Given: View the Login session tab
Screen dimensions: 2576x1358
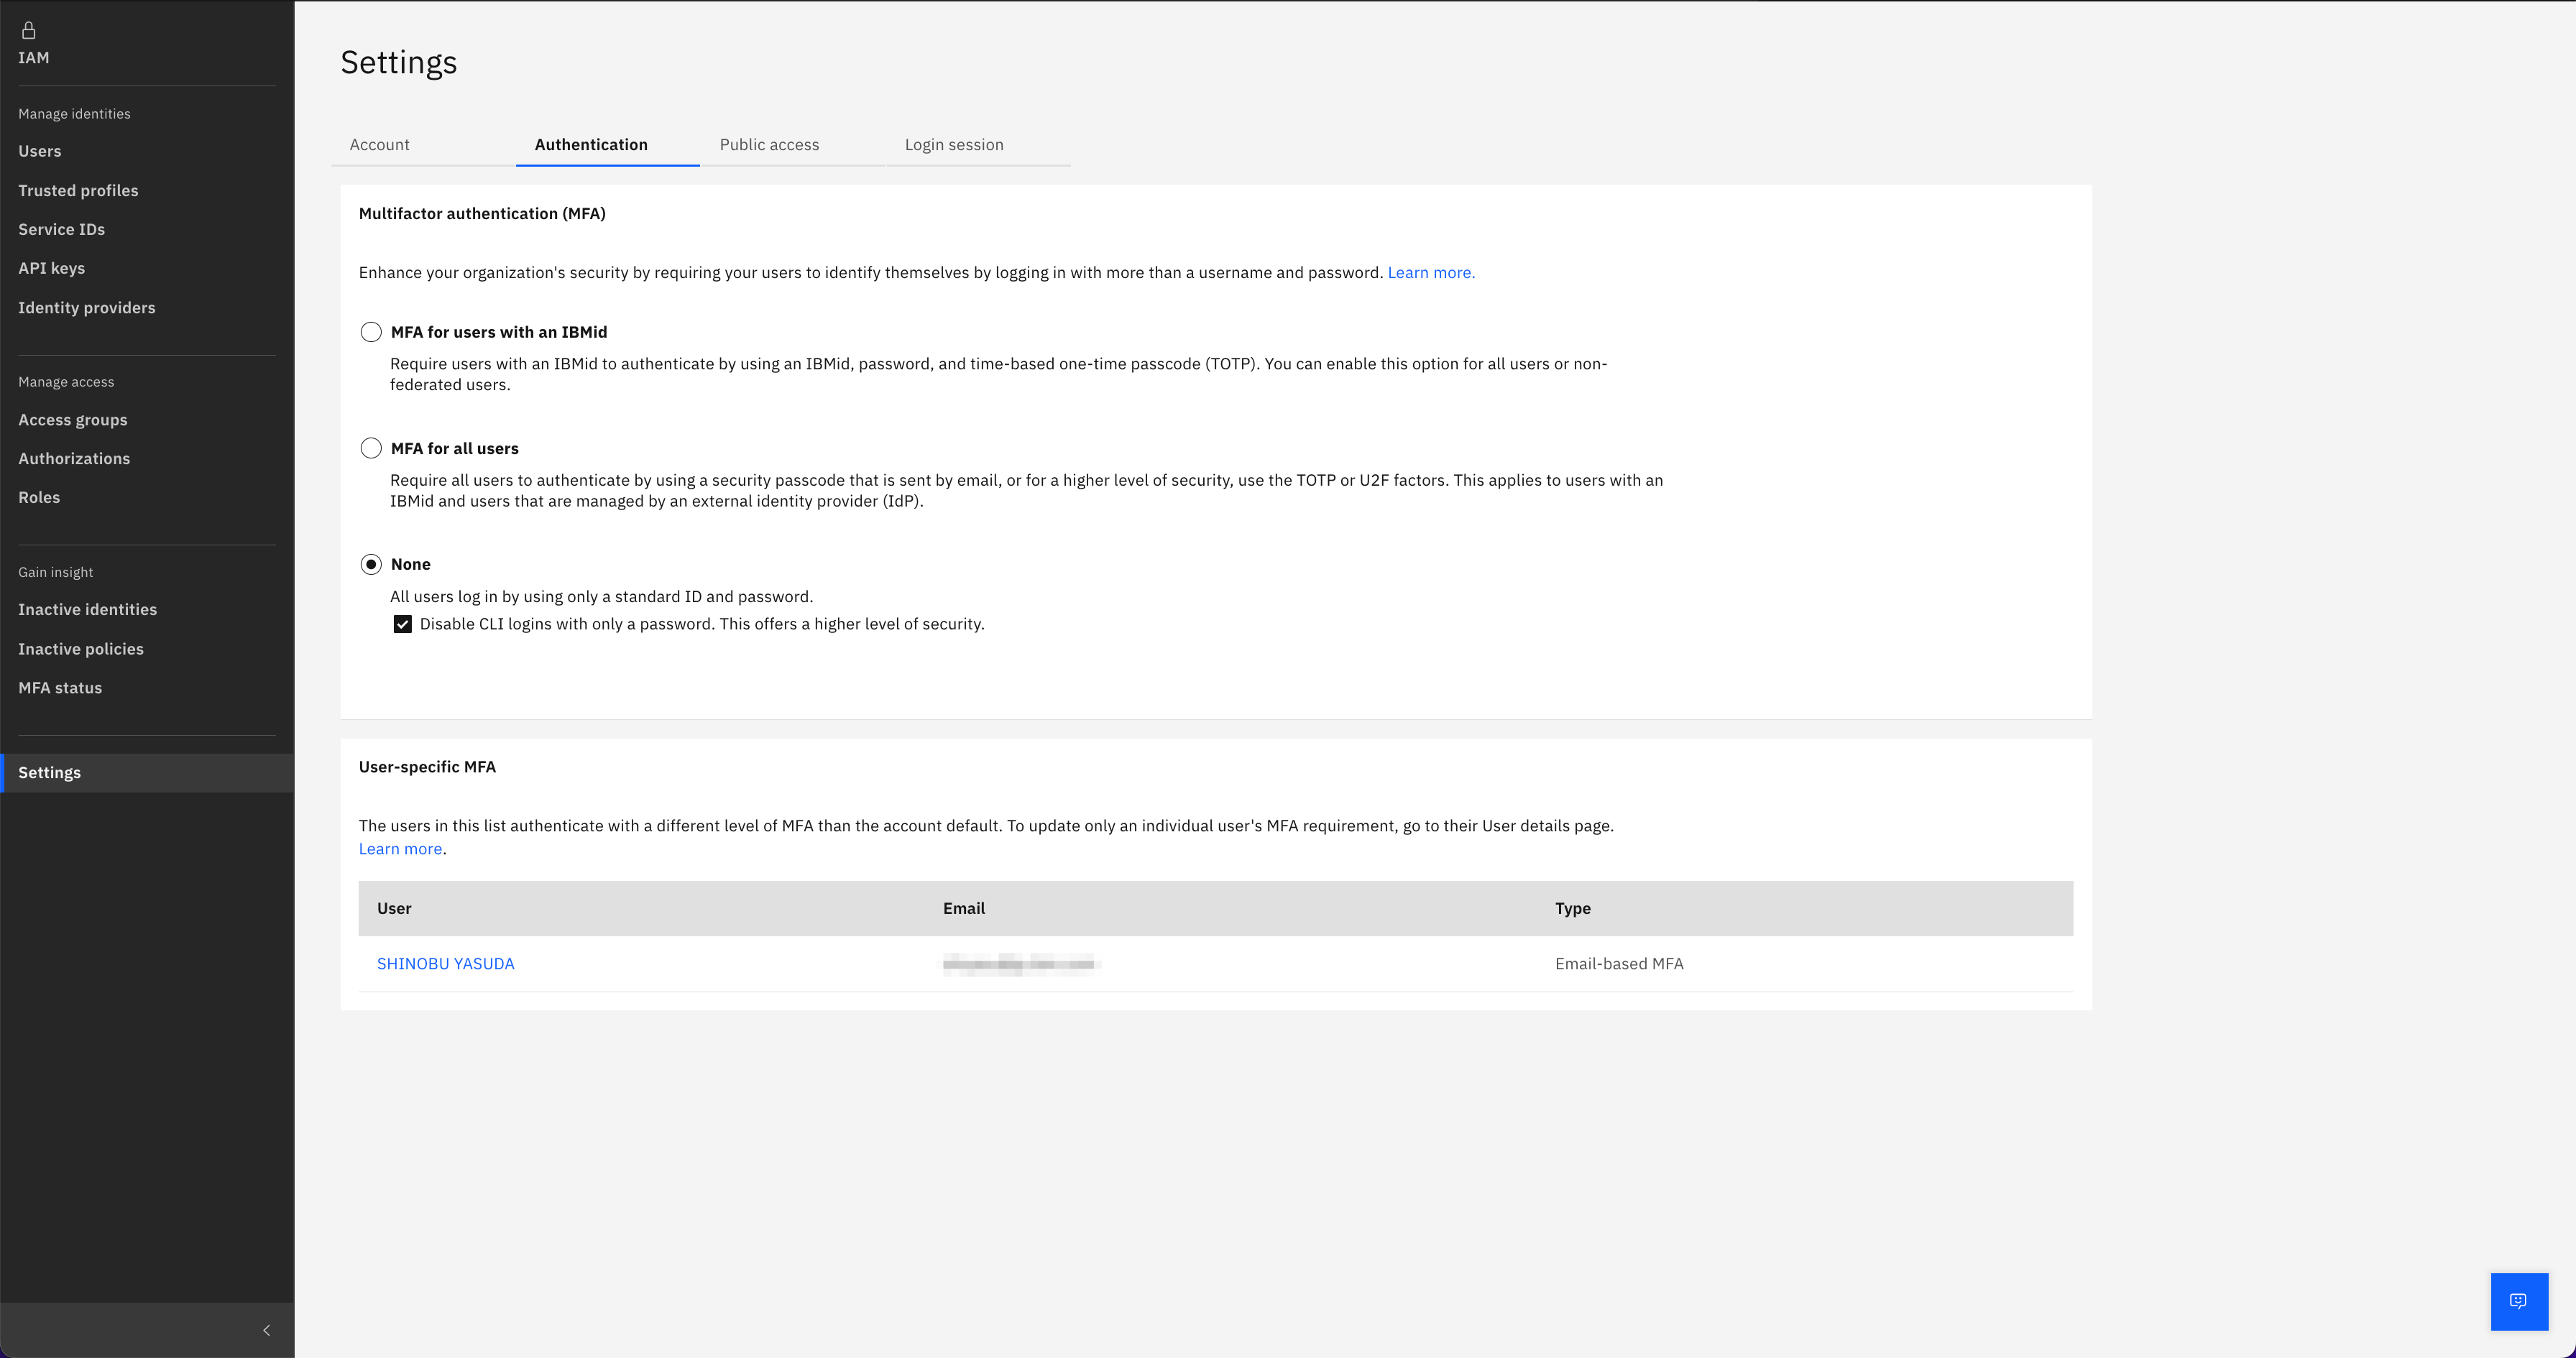Looking at the screenshot, I should pyautogui.click(x=953, y=144).
